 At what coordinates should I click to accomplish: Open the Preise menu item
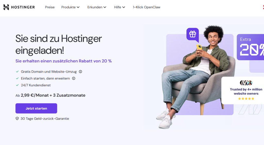point(50,7)
